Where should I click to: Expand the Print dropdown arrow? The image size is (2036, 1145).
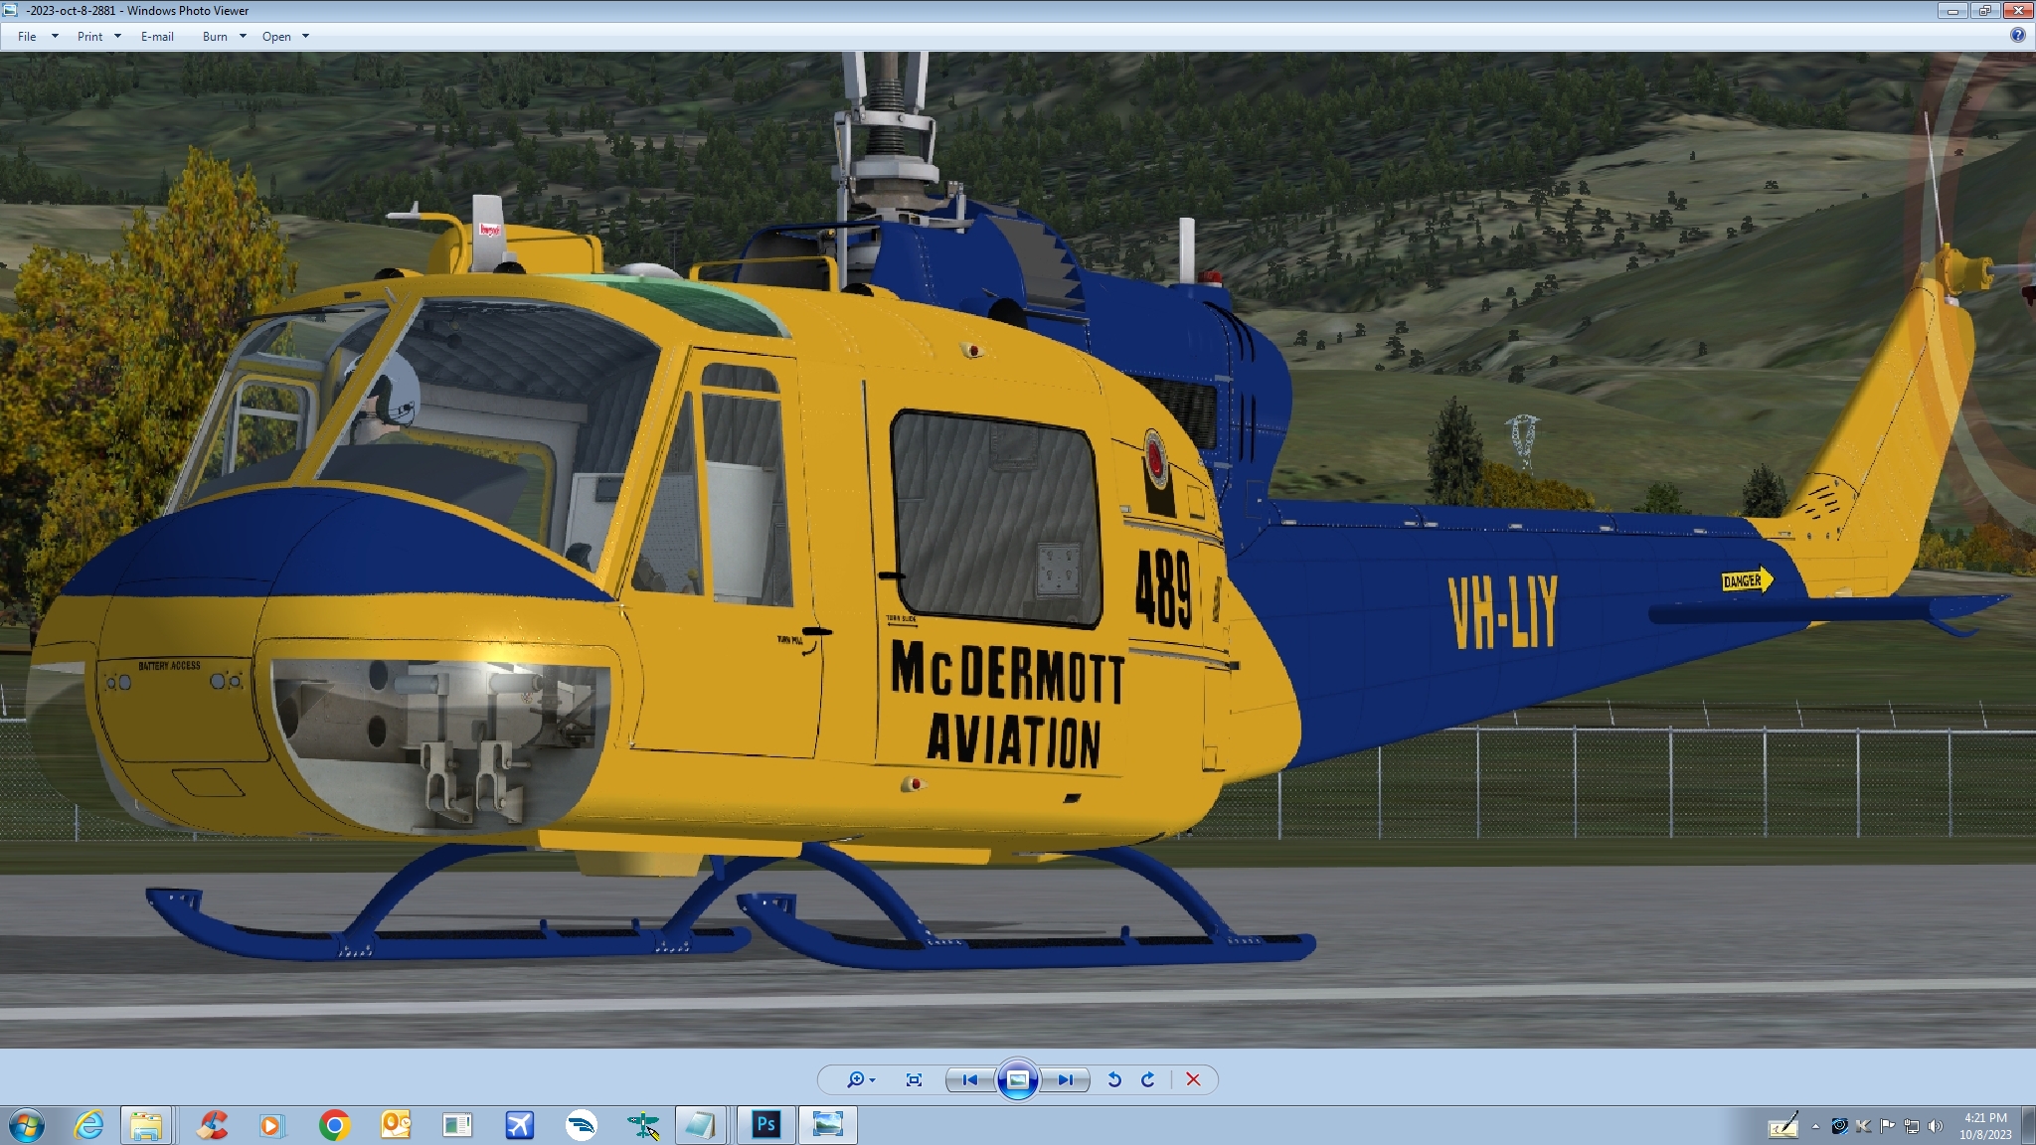pos(117,37)
